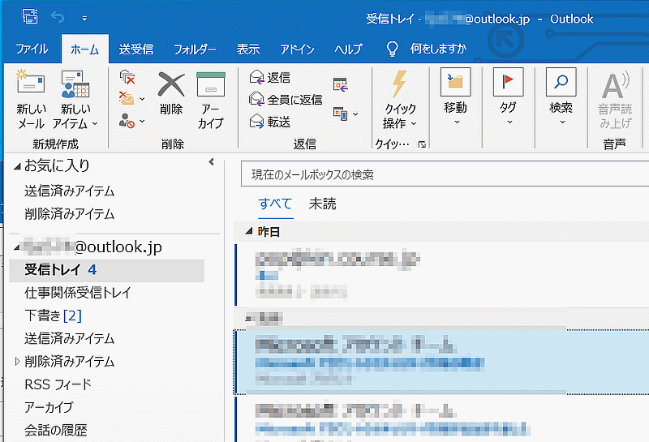This screenshot has width=649, height=442.
Task: Open the RSS フィード folder
Action: click(58, 384)
